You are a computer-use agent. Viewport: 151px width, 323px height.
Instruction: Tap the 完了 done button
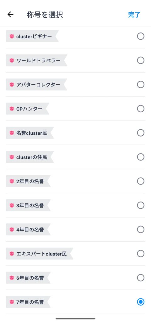tap(134, 15)
